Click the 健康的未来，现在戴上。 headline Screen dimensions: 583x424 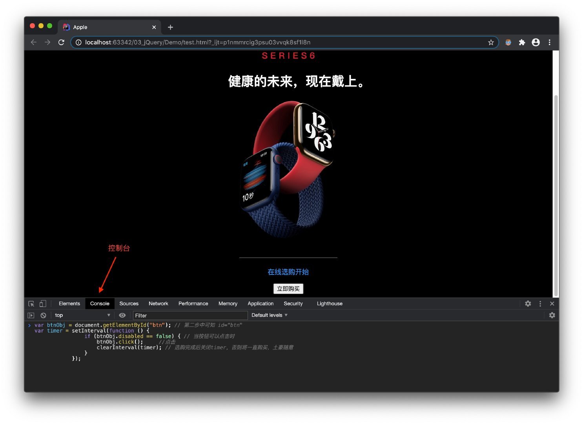tap(297, 81)
